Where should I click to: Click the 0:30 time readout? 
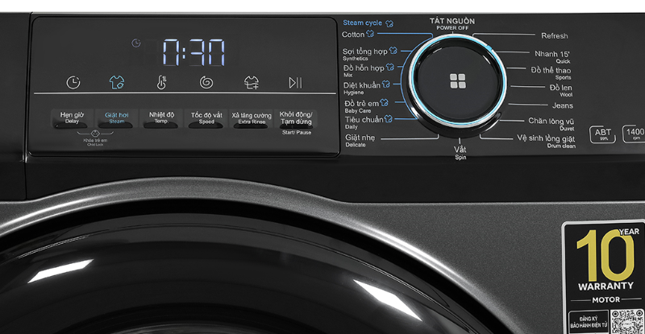point(194,52)
